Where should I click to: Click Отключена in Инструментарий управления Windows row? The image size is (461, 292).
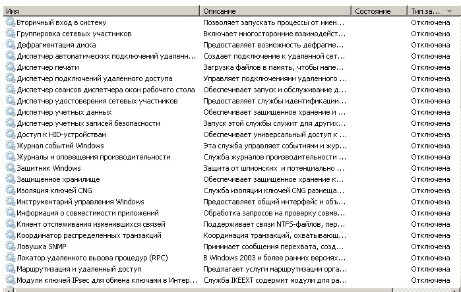click(x=431, y=202)
